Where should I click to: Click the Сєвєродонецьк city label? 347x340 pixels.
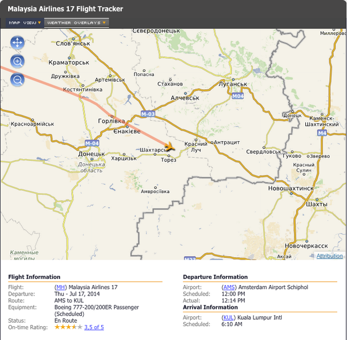(156, 31)
